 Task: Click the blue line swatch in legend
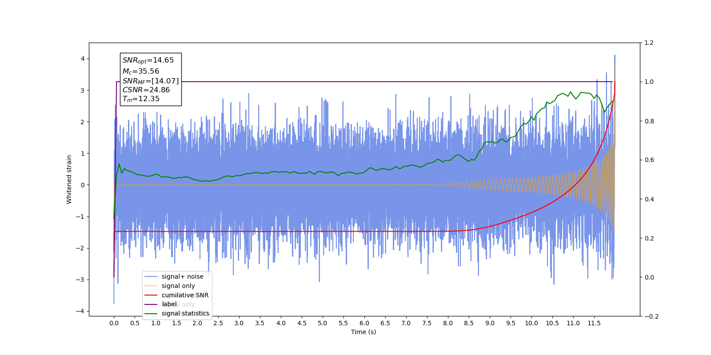pos(151,276)
